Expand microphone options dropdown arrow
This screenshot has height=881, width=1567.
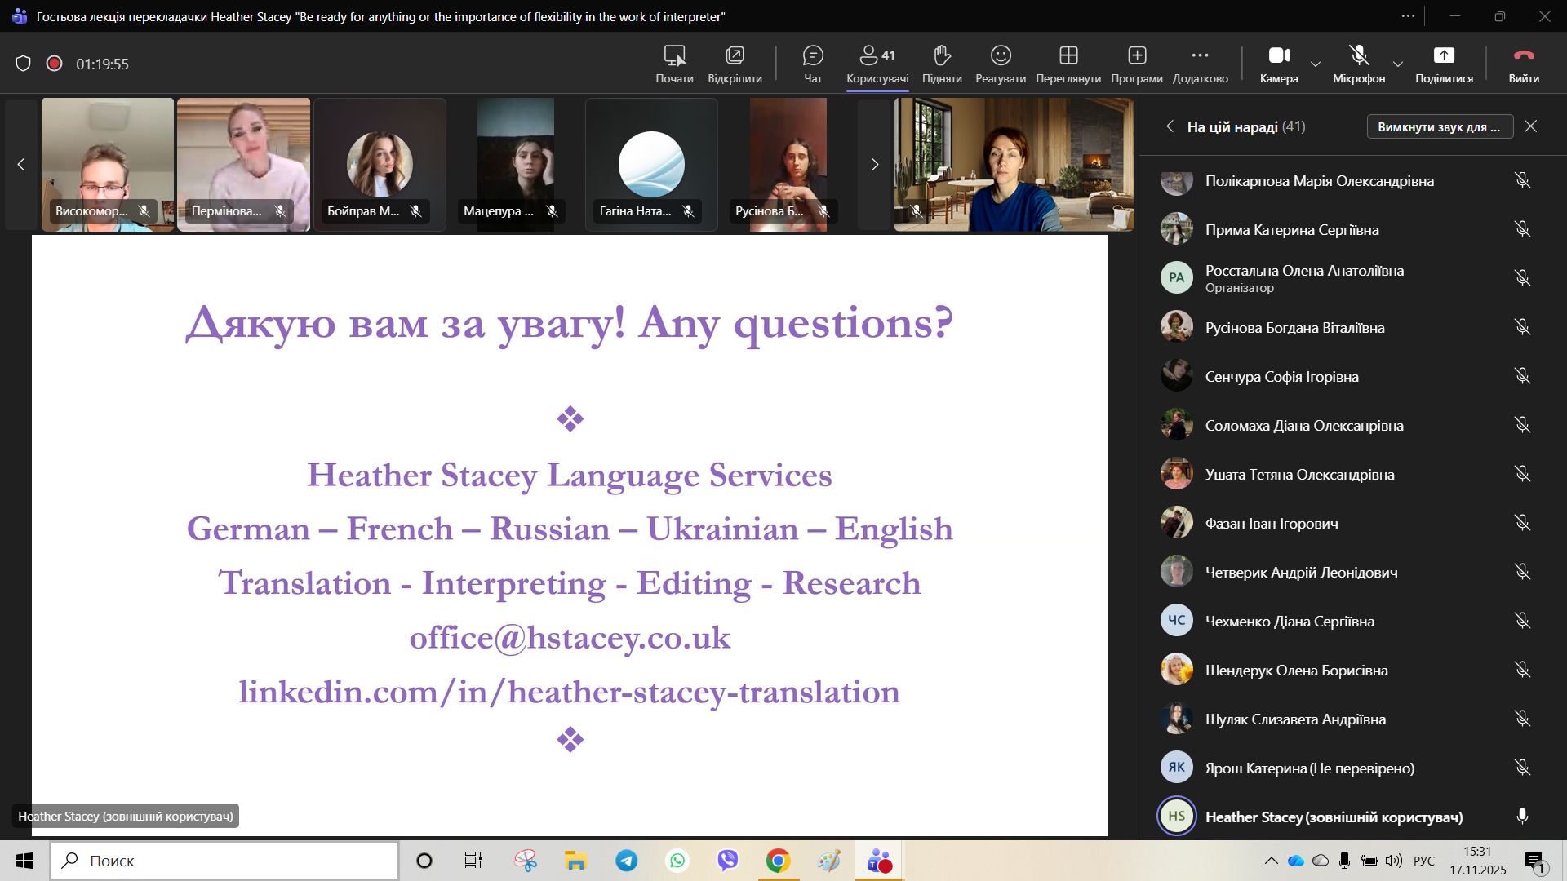click(1398, 64)
